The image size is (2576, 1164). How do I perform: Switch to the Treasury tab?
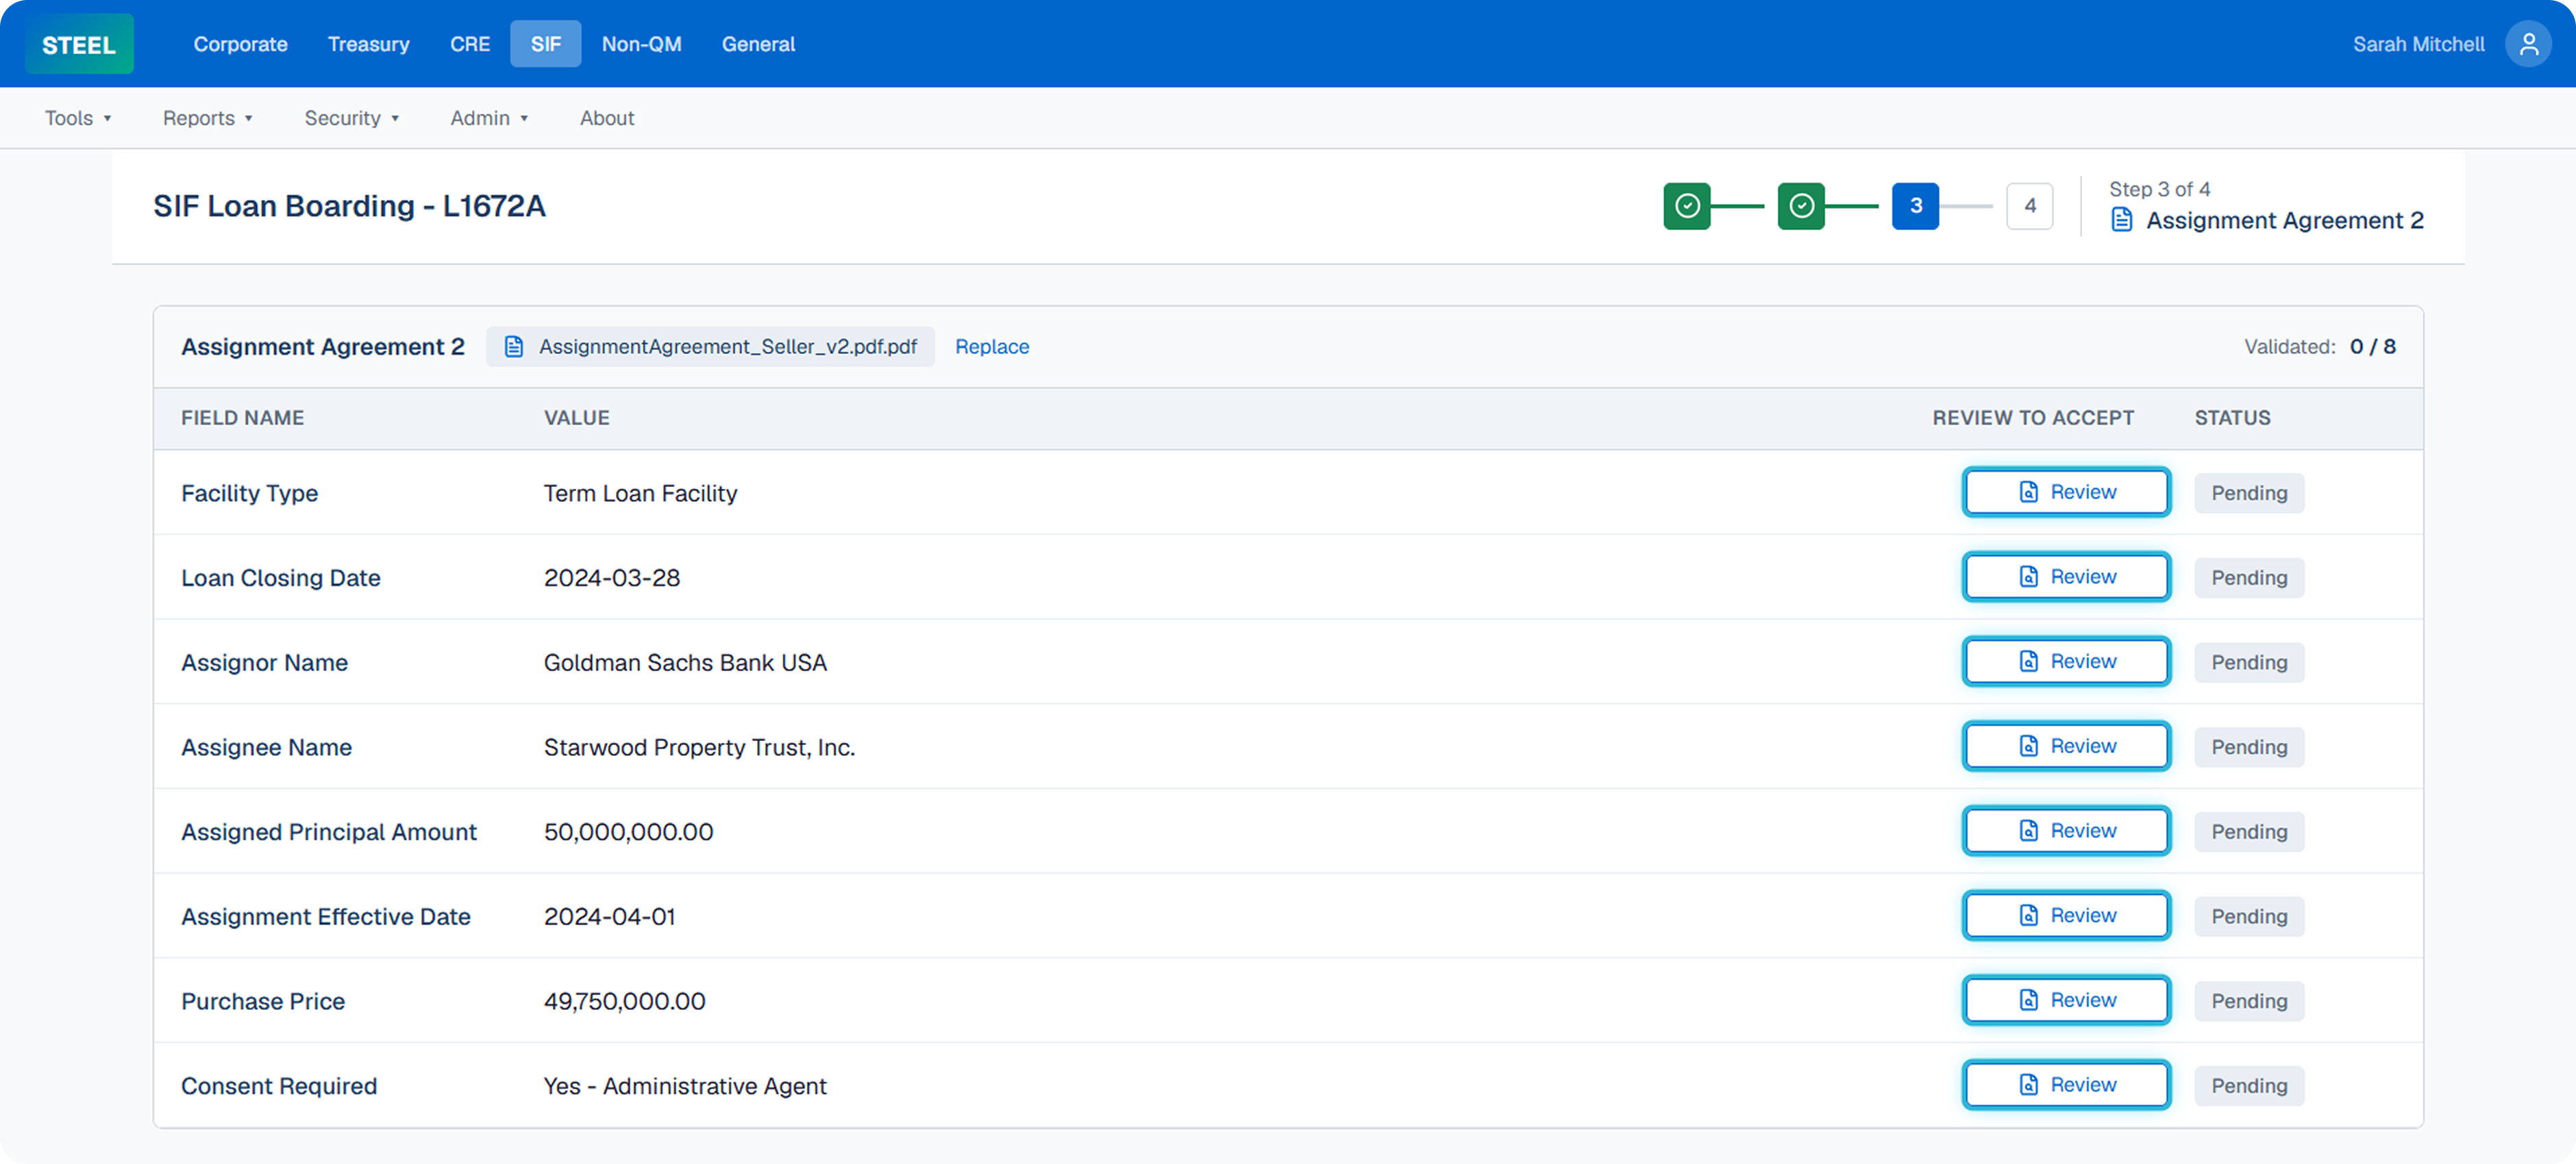click(369, 44)
